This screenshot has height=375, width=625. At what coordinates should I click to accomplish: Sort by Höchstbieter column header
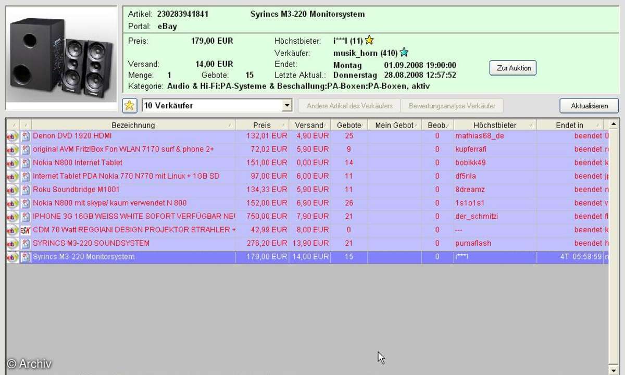[495, 125]
